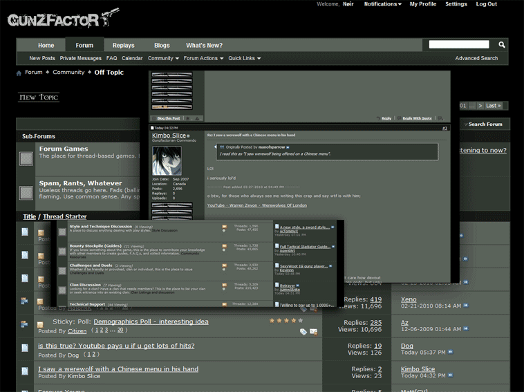Click Kimbo Slice's avatar in the post preview
The height and width of the screenshot is (392, 524).
click(167, 161)
